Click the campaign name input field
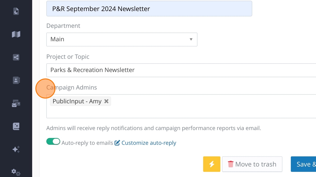 149,9
